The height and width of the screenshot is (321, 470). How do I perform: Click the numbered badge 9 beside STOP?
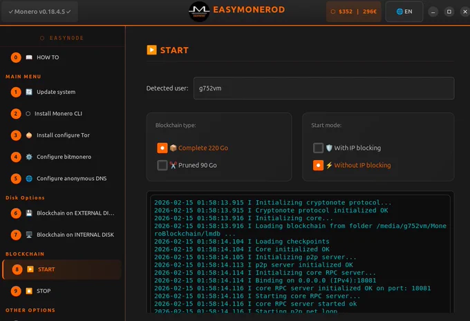point(16,291)
